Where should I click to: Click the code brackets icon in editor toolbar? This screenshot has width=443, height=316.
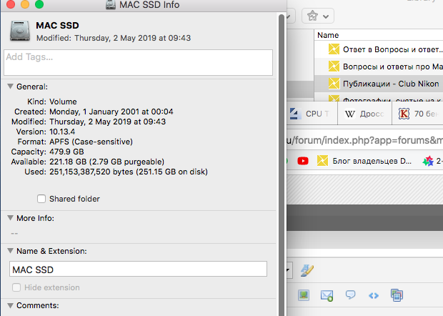tap(374, 296)
